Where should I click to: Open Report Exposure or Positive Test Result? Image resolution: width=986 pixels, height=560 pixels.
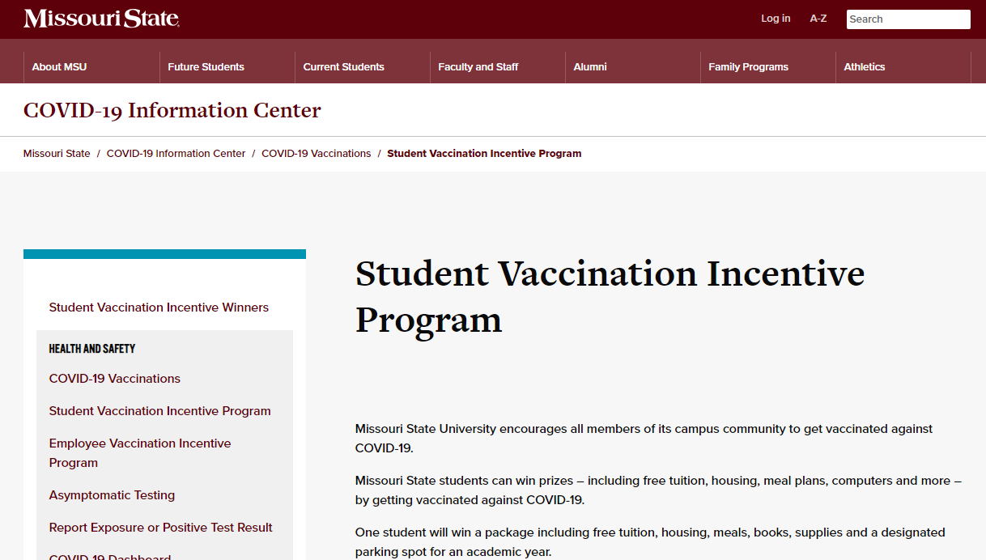160,528
